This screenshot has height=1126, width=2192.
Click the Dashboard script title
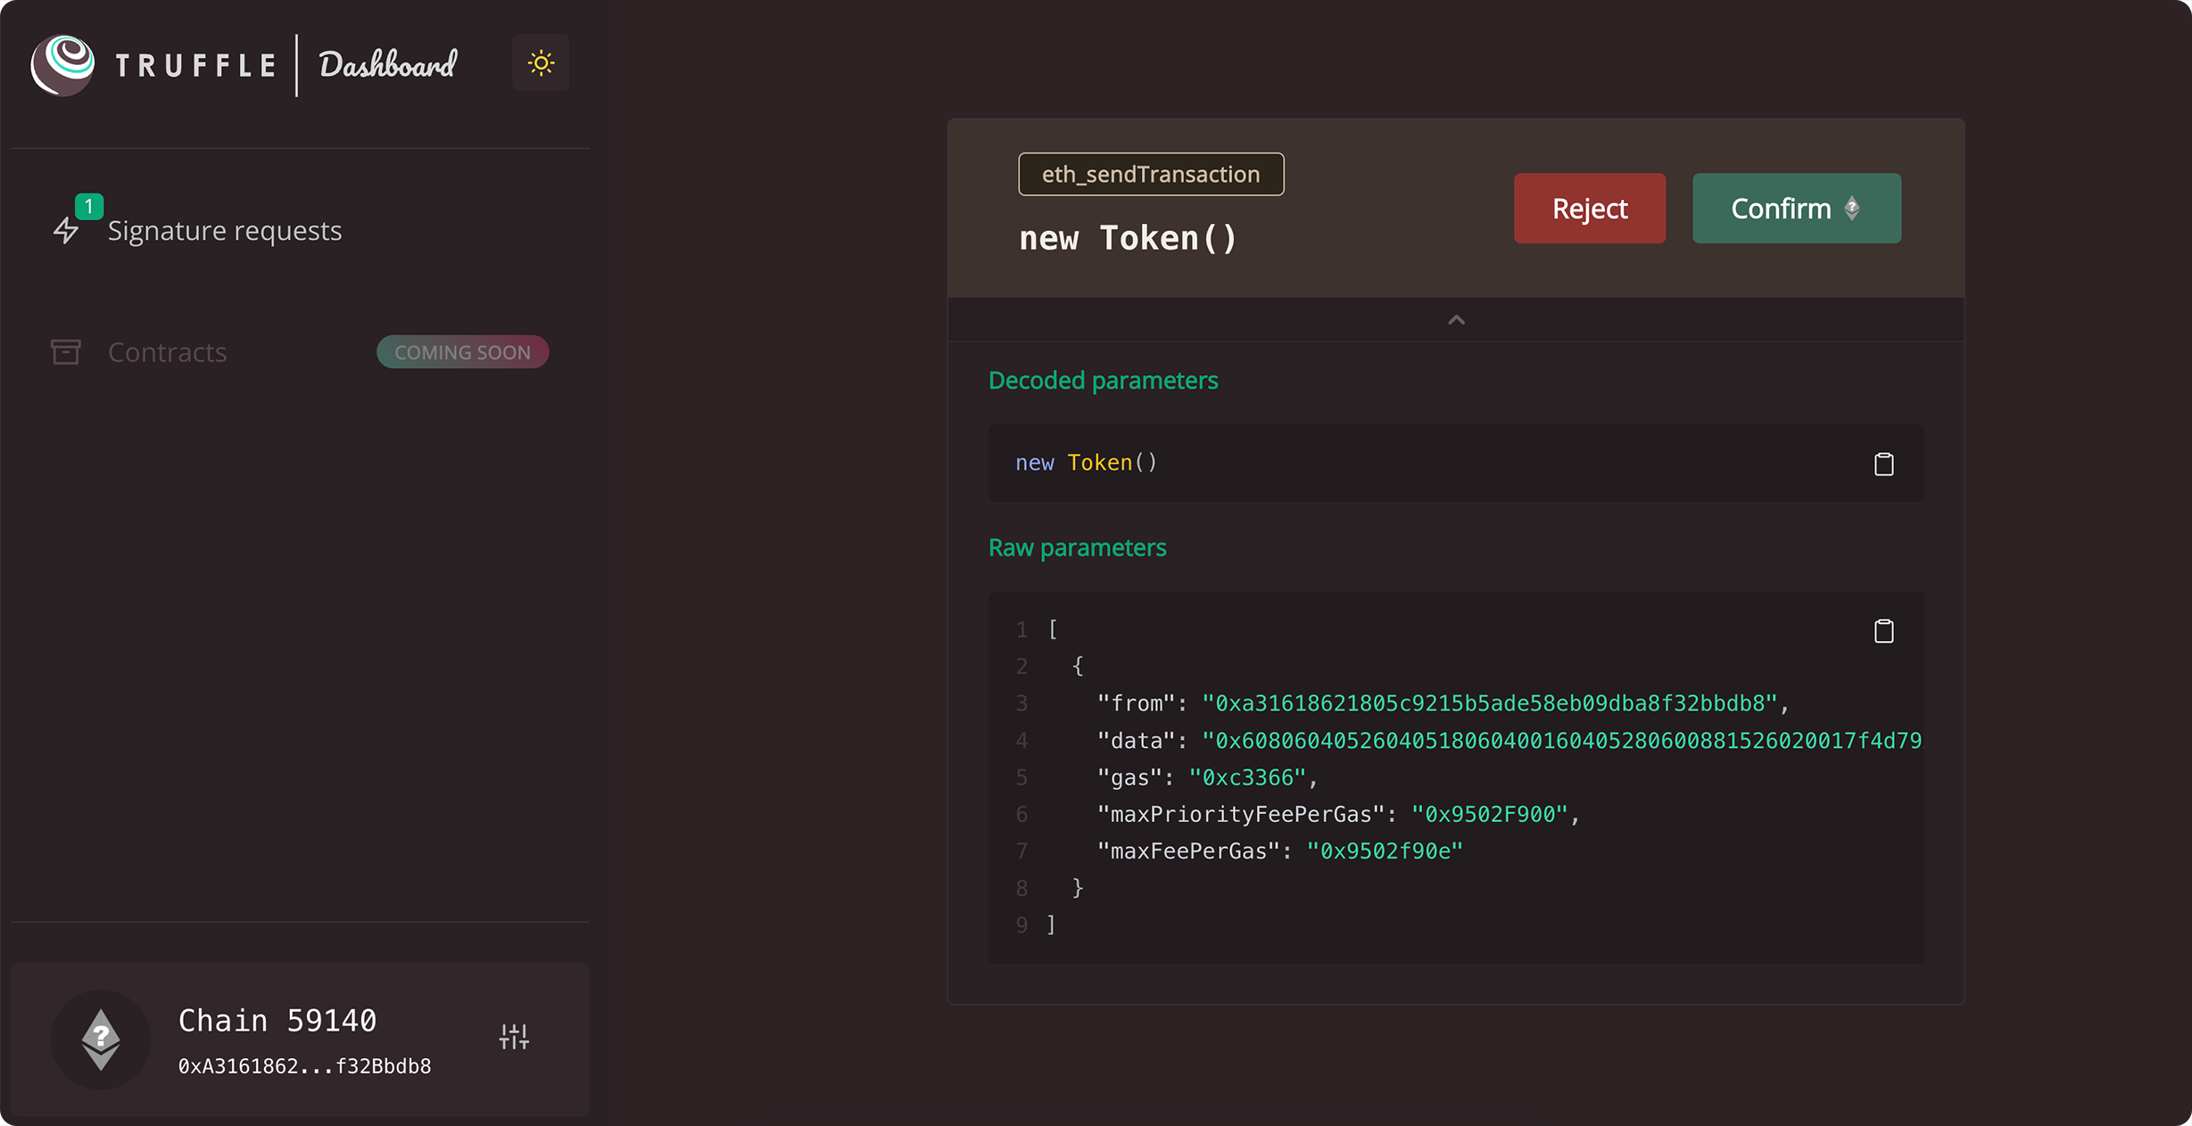click(388, 65)
